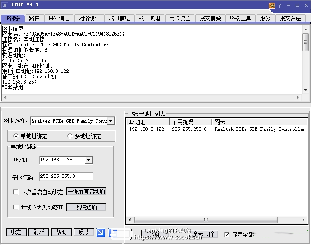Open the 端口信息 tab

click(x=119, y=18)
